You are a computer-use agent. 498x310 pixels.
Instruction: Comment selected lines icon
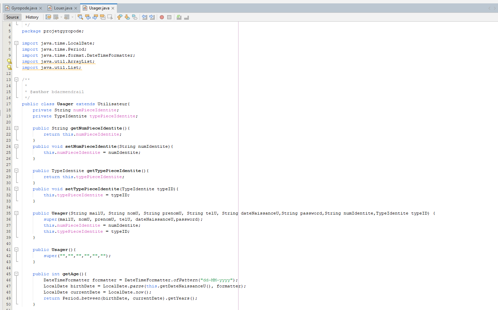[x=179, y=17]
